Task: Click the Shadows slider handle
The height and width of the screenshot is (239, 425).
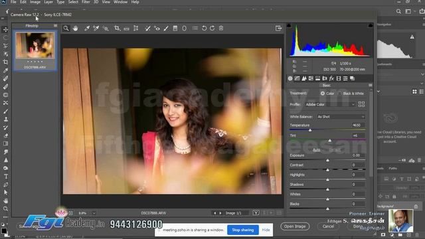Action: pyautogui.click(x=327, y=189)
